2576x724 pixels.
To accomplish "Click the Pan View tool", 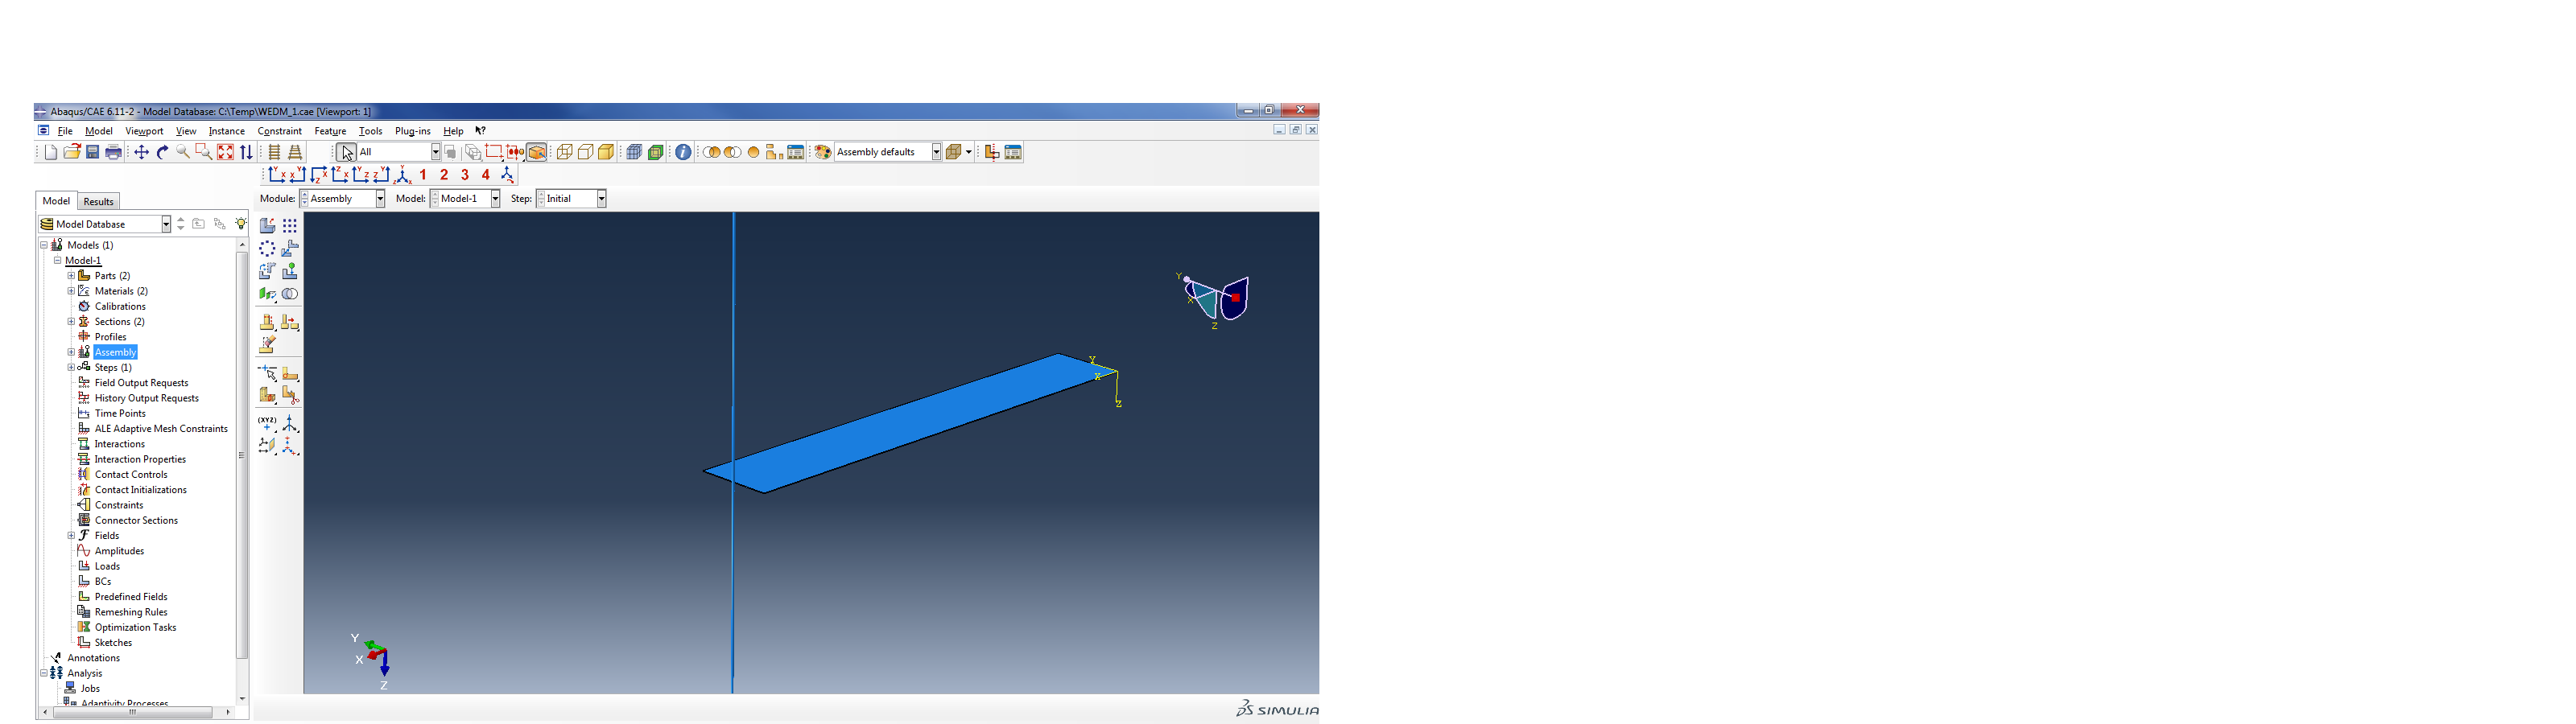I will [x=141, y=152].
